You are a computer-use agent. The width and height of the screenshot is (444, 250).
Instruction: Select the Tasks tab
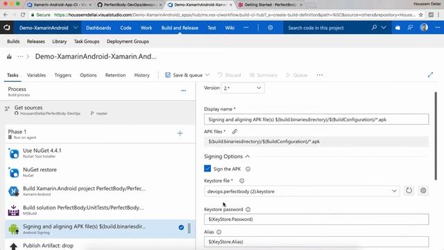point(12,75)
